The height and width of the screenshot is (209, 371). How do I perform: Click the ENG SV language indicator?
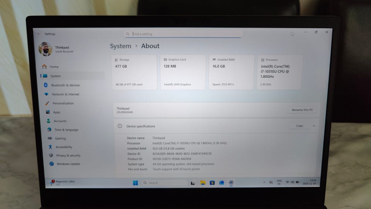tap(279, 182)
